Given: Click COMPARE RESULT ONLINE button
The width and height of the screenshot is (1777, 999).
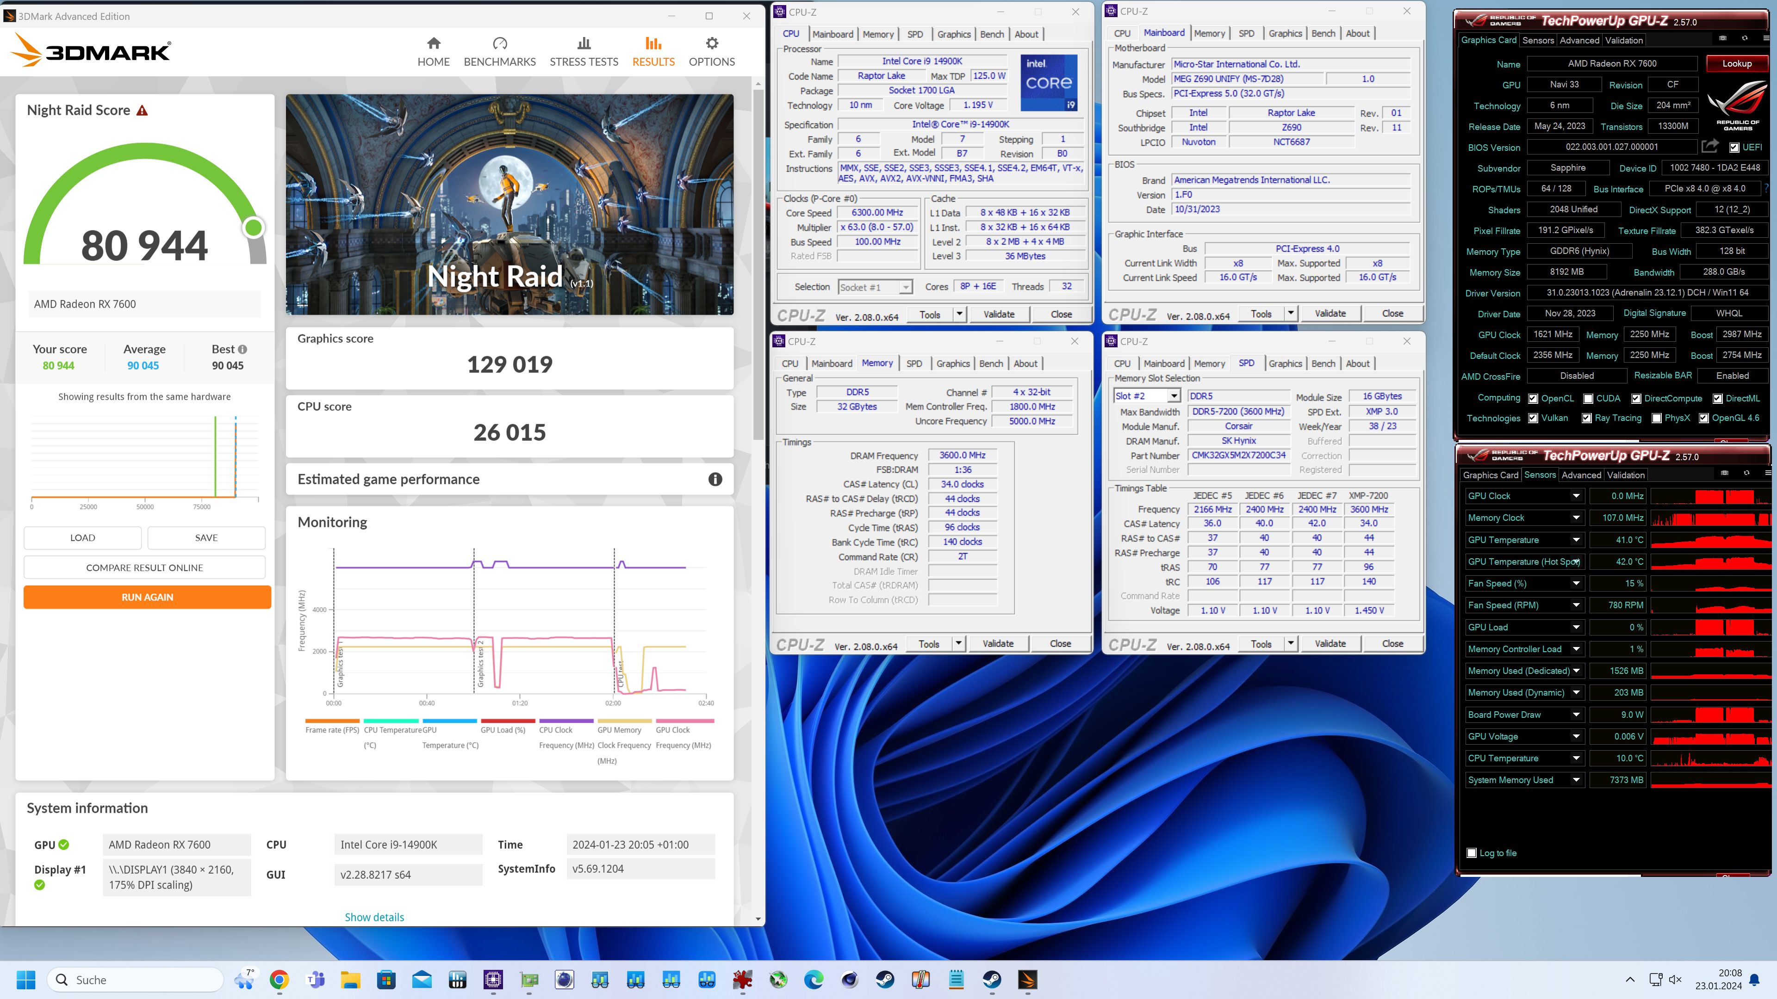Looking at the screenshot, I should tap(144, 567).
